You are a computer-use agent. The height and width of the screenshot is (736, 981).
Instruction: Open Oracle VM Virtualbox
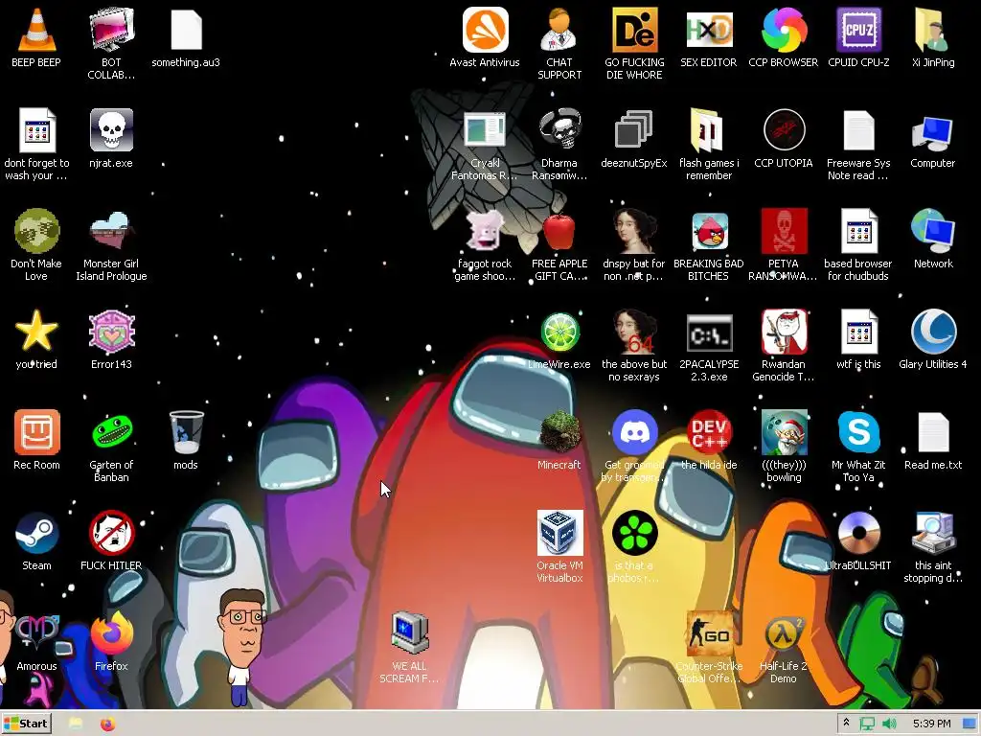coord(559,533)
